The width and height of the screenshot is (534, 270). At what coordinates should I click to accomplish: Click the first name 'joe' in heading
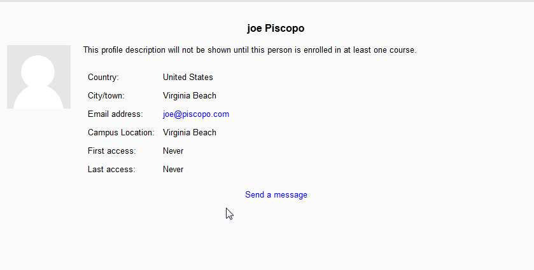[254, 29]
